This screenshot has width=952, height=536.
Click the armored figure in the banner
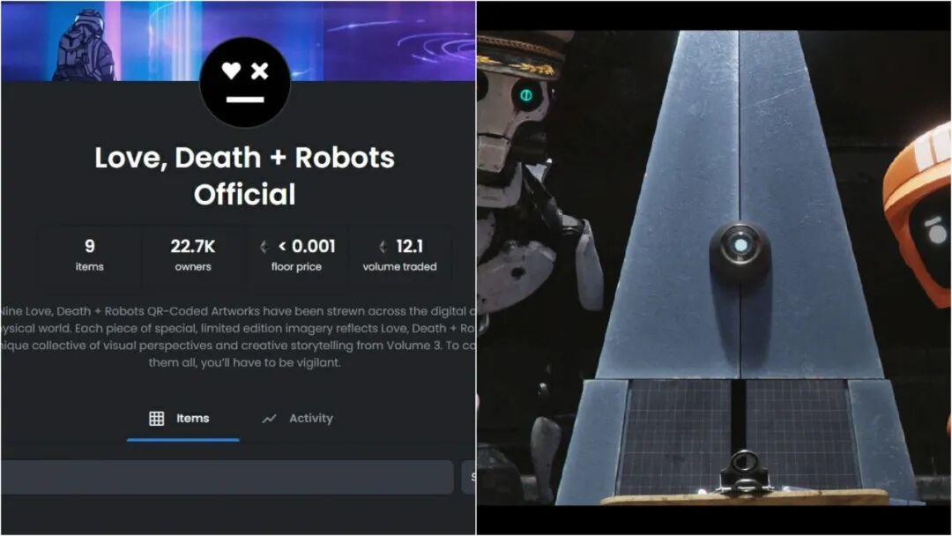point(84,46)
